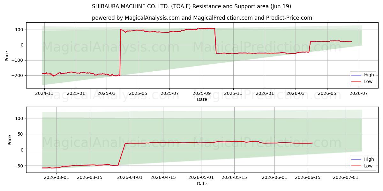383x191 pixels.
Task: Click the upper chart '2025-01' date tick
Action: point(76,93)
